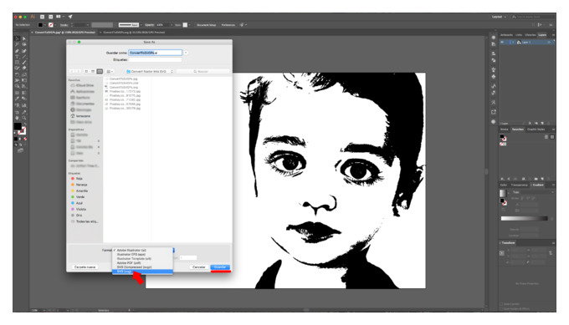The width and height of the screenshot is (569, 325).
Task: Choose SVG (svg) from the Format menu
Action: (x=142, y=272)
